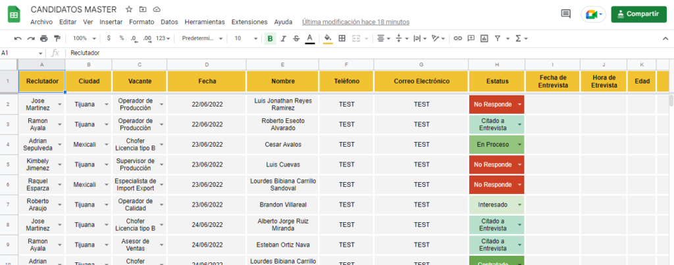The height and width of the screenshot is (265, 674).
Task: Open En Proceso status dropdown for Cesar Avalos
Action: coord(520,144)
